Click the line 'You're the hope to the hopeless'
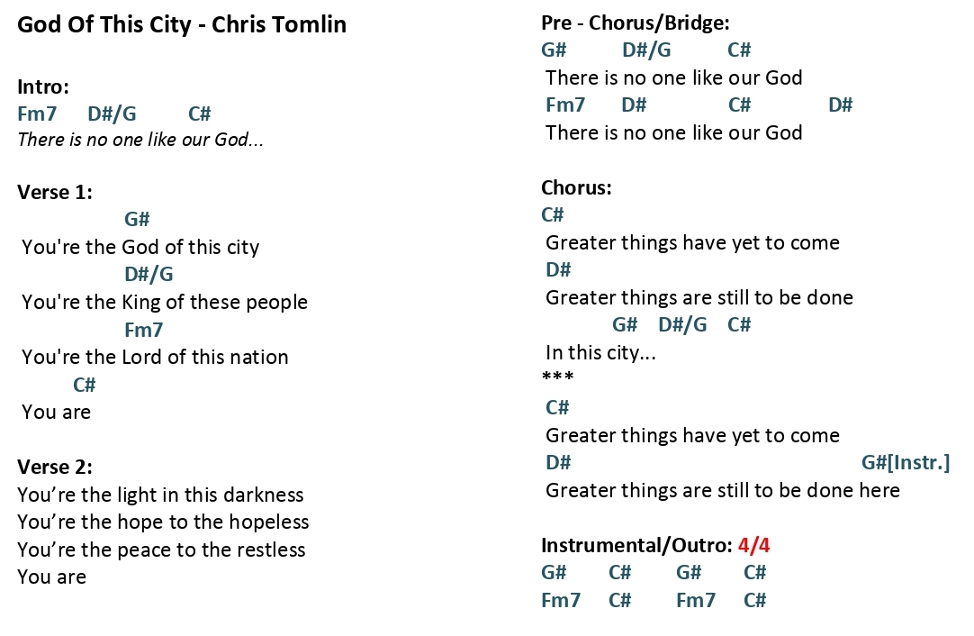The height and width of the screenshot is (636, 974). click(x=163, y=522)
